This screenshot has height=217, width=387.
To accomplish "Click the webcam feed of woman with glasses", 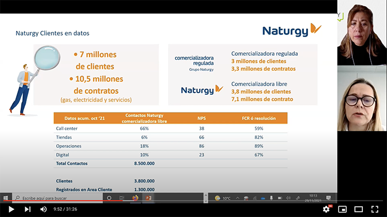I will point(362,98).
